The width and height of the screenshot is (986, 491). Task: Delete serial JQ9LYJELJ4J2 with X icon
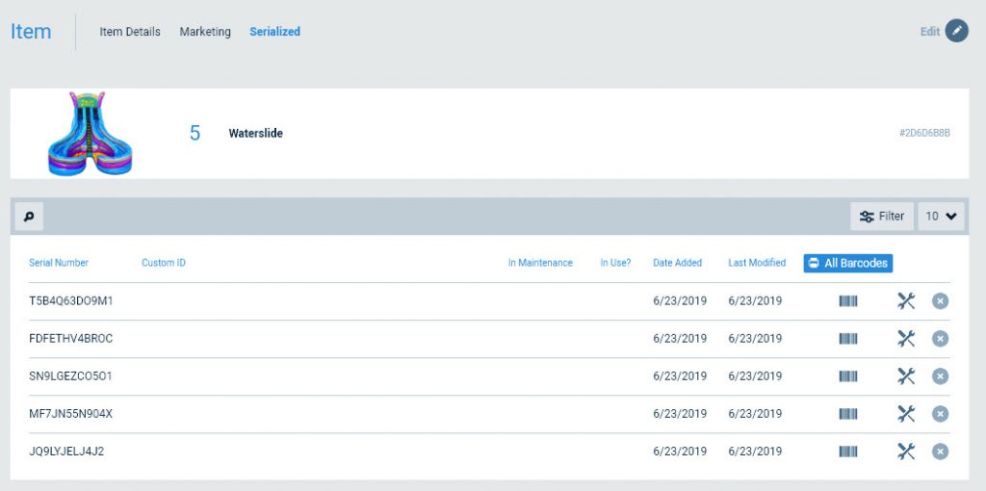pyautogui.click(x=940, y=452)
